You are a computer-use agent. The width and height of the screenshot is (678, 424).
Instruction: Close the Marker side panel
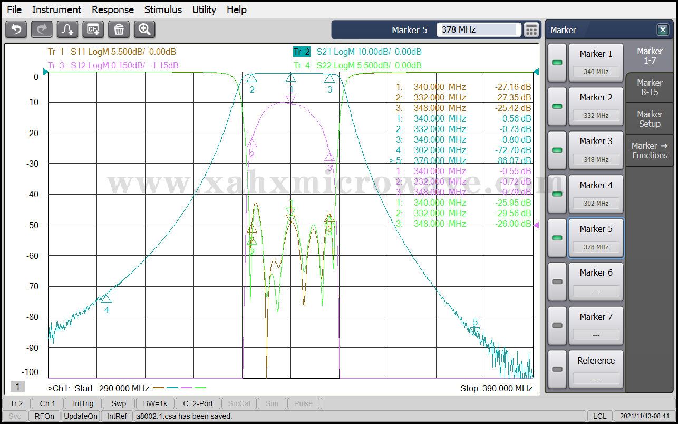tap(662, 30)
